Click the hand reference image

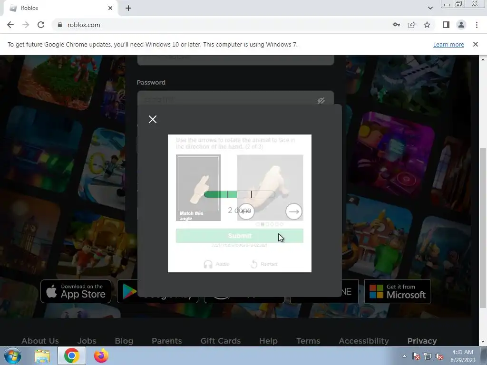click(x=198, y=188)
